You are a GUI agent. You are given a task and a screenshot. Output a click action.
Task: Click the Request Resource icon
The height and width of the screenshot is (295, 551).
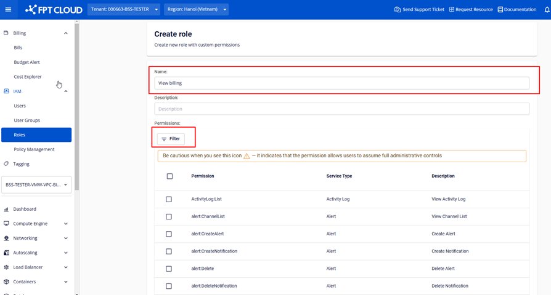point(451,10)
